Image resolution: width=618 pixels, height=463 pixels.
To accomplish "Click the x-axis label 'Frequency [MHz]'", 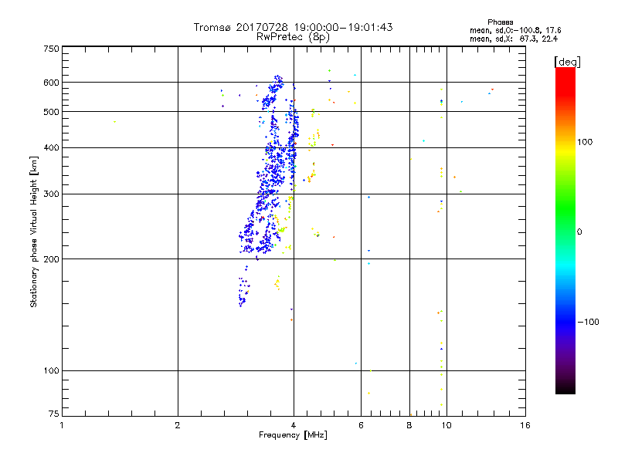I will [x=293, y=435].
